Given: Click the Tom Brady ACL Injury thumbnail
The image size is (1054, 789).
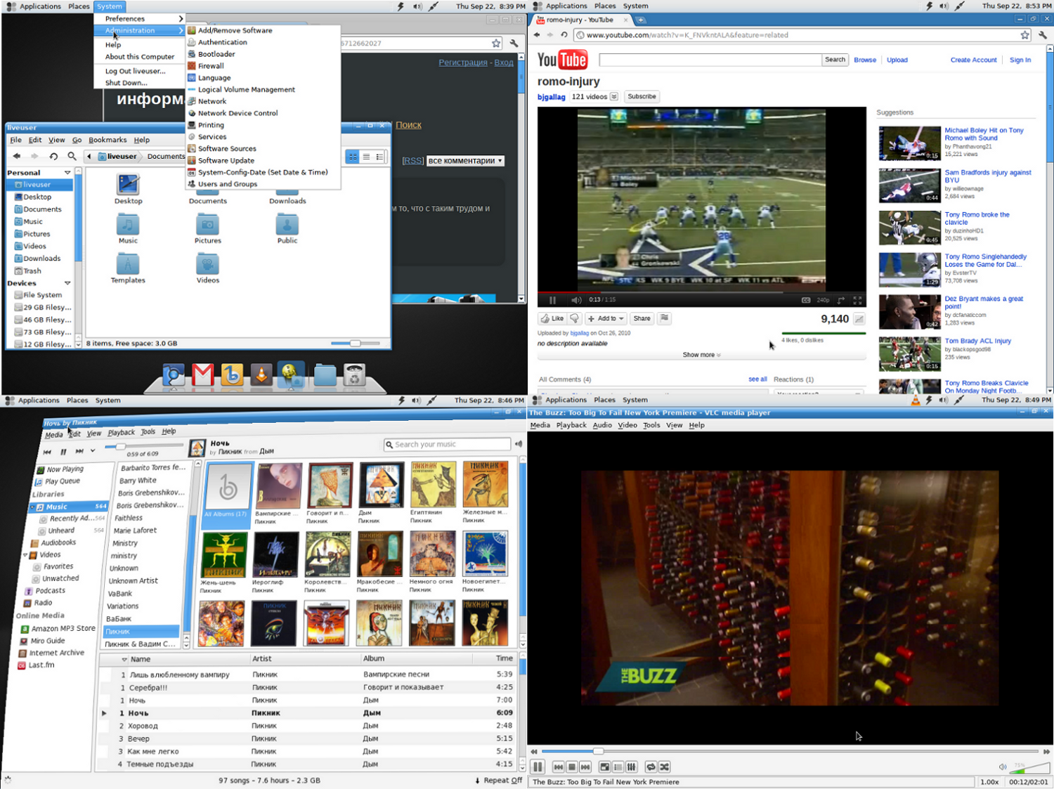Looking at the screenshot, I should [909, 354].
